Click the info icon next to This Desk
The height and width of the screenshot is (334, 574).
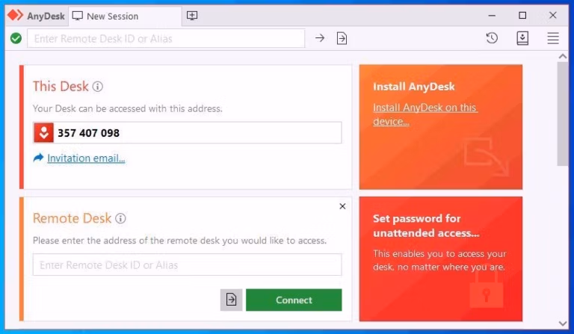tap(97, 87)
